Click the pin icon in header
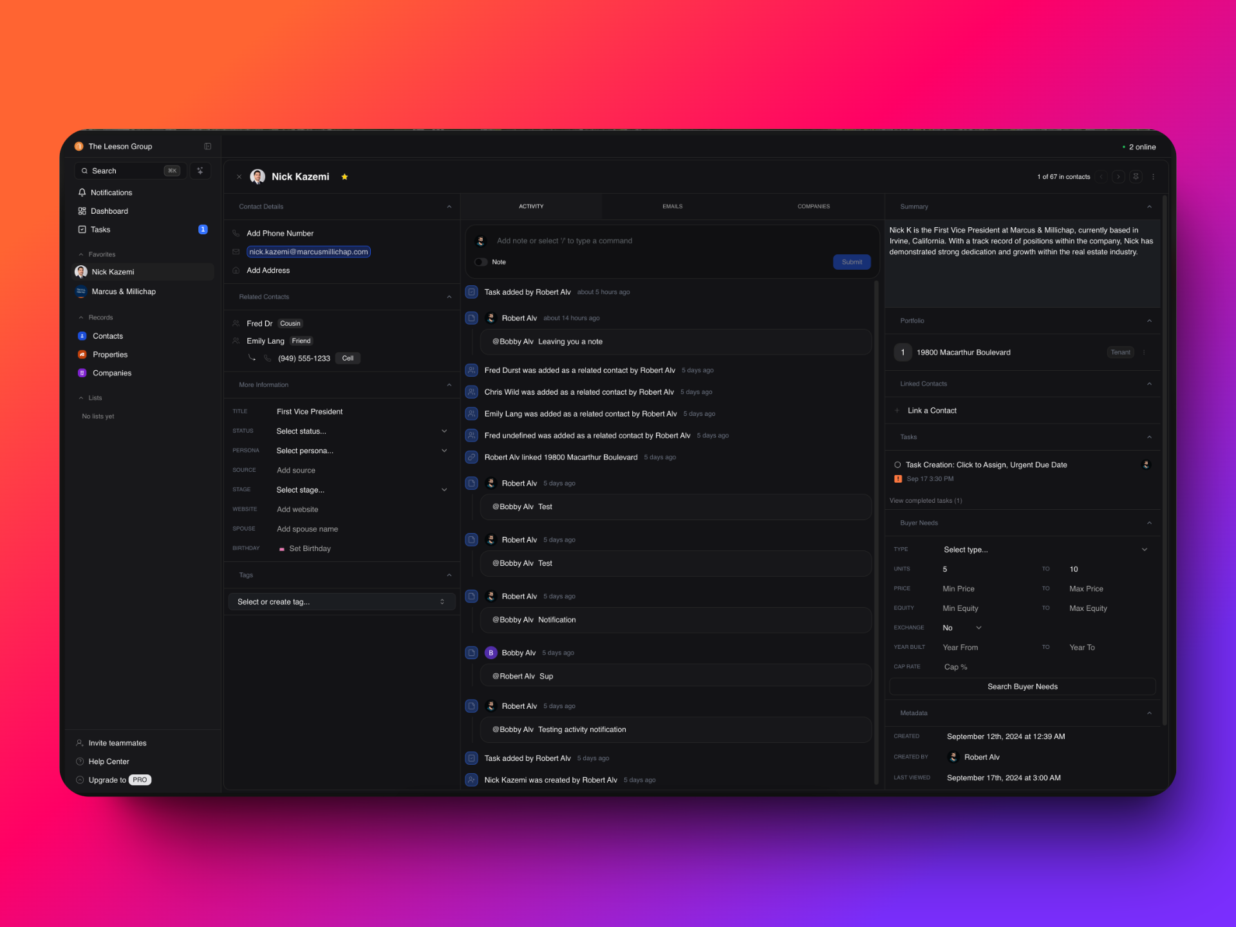This screenshot has width=1236, height=927. 1136,176
